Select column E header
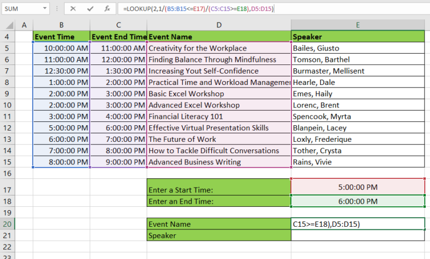430x259 pixels. 357,25
